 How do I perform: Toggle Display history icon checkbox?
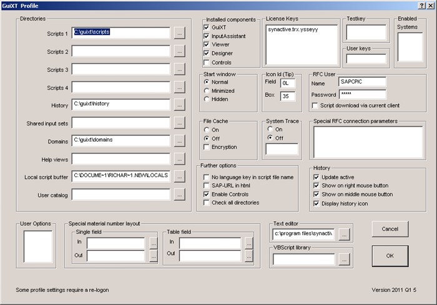(x=317, y=203)
